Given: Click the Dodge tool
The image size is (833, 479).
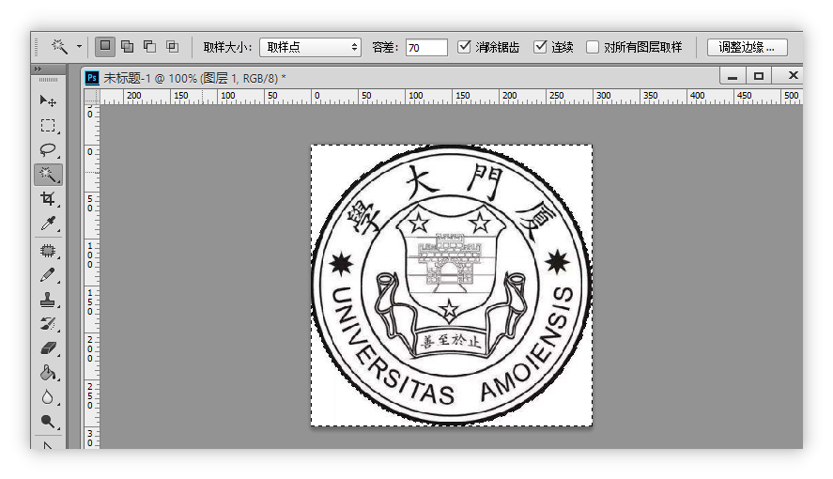Looking at the screenshot, I should [x=48, y=422].
